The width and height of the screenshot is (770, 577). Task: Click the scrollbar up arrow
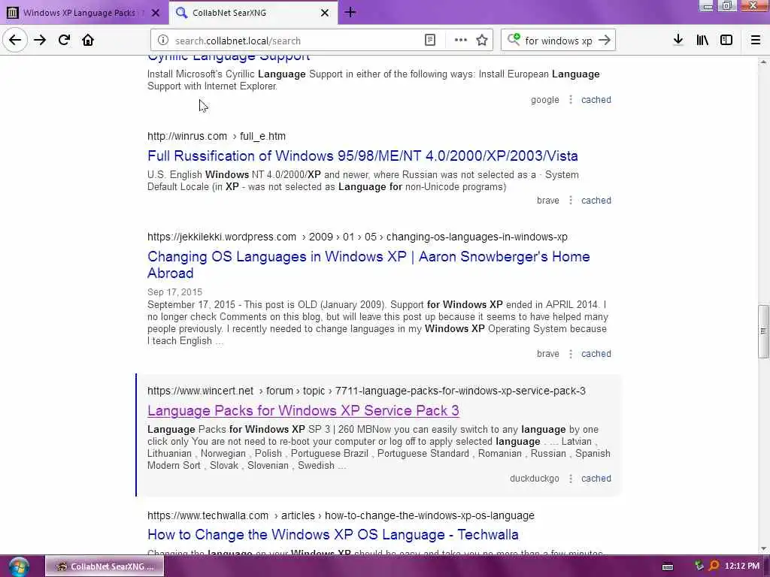click(762, 62)
